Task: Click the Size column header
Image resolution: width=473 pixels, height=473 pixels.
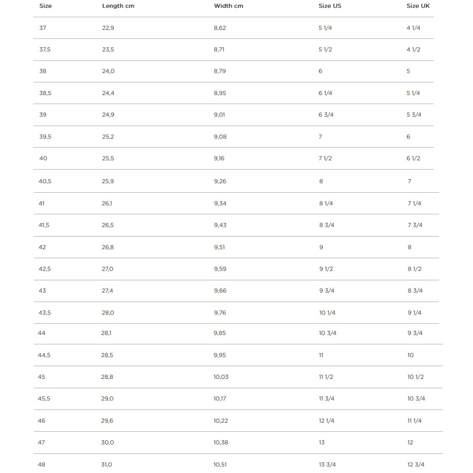Action: [x=46, y=6]
